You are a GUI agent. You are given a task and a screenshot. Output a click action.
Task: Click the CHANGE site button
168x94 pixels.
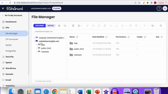[x=57, y=8]
